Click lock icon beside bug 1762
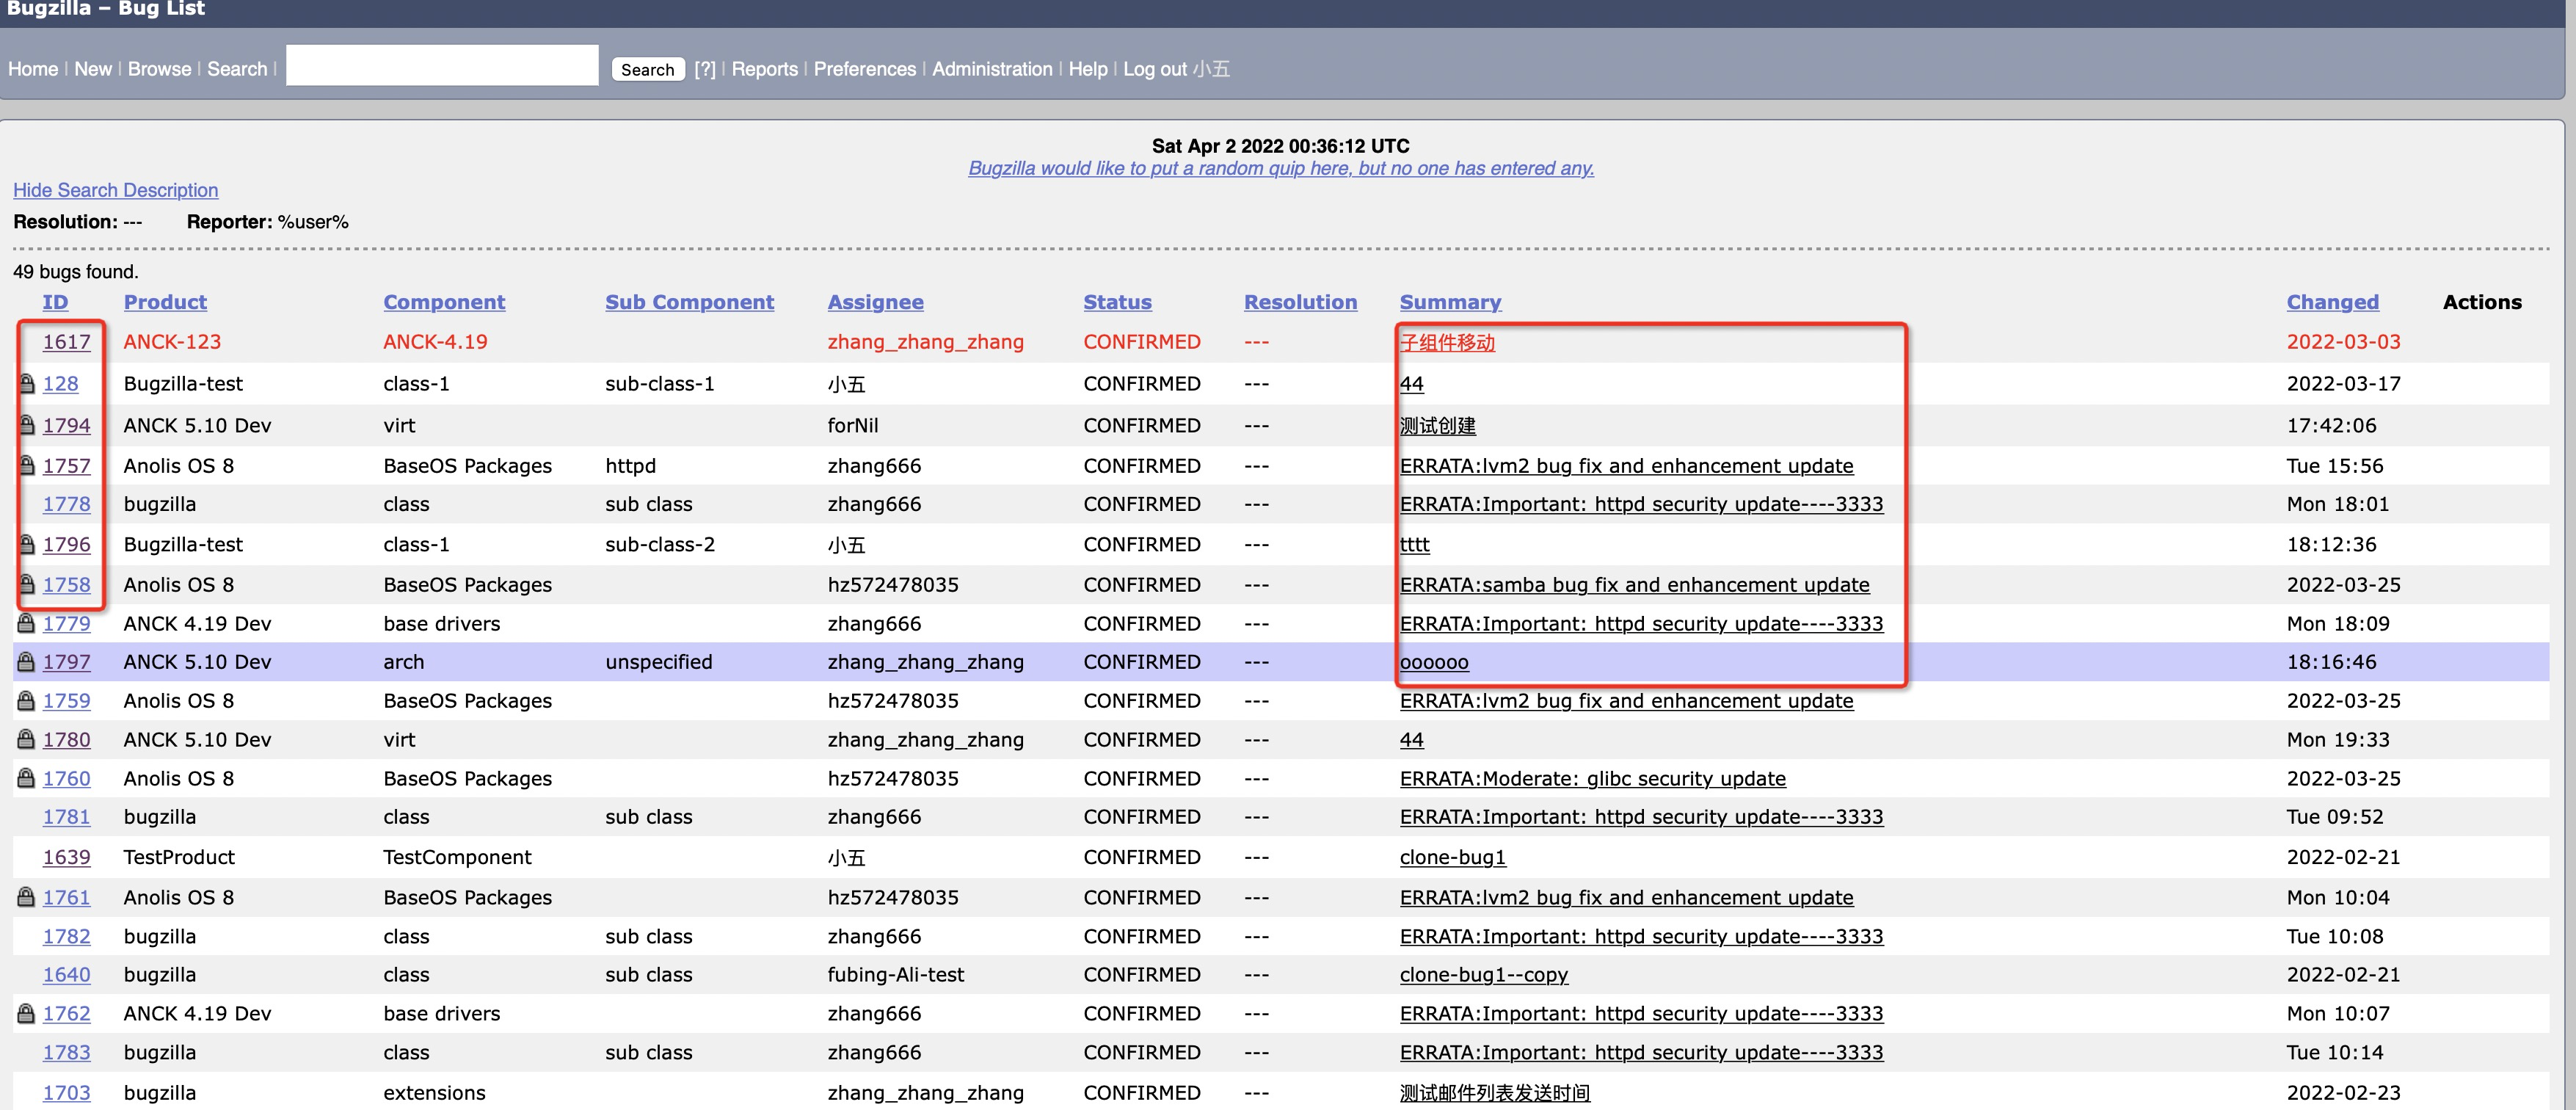 27,1013
